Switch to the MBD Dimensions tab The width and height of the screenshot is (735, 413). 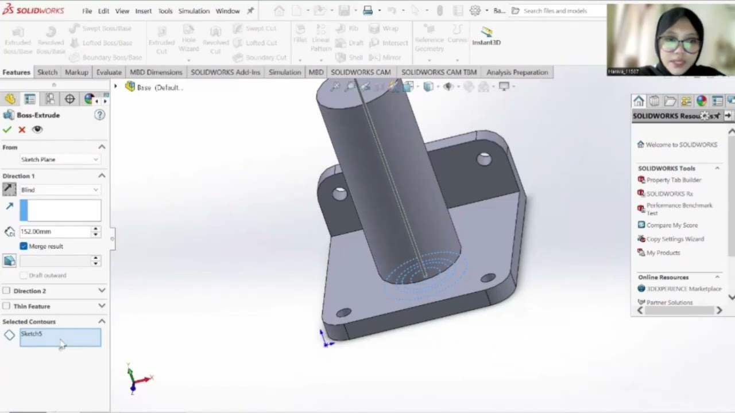pos(156,72)
